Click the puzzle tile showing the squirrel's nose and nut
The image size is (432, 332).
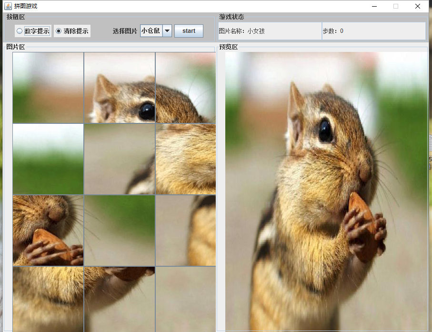(x=48, y=231)
